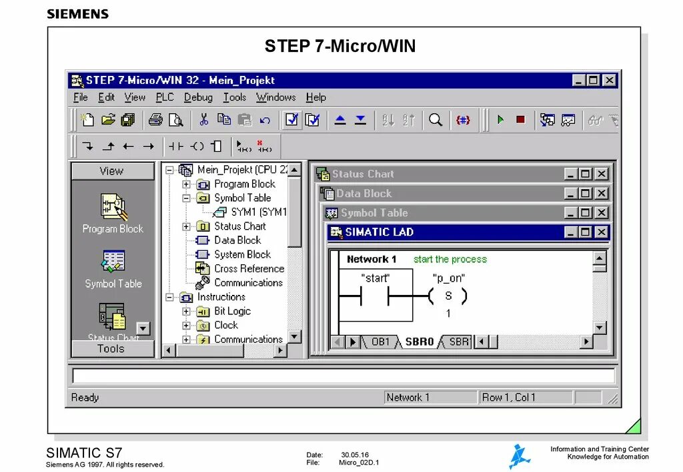
Task: Click the Chart Status toolbar icon
Action: [x=568, y=120]
